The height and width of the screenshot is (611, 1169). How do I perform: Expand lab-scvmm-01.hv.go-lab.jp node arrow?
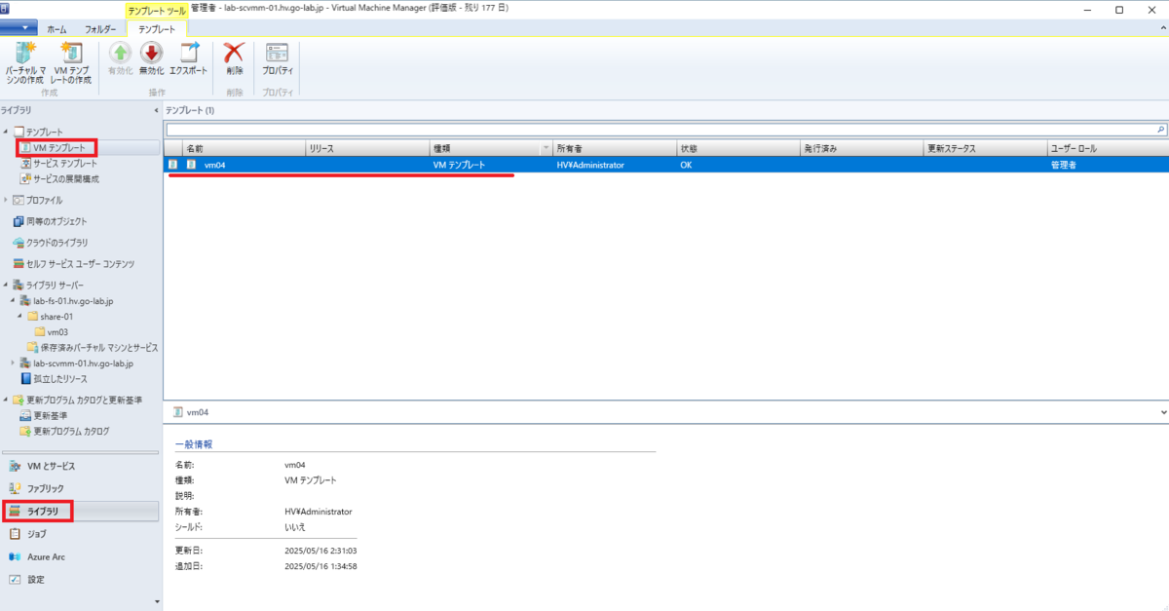click(13, 363)
